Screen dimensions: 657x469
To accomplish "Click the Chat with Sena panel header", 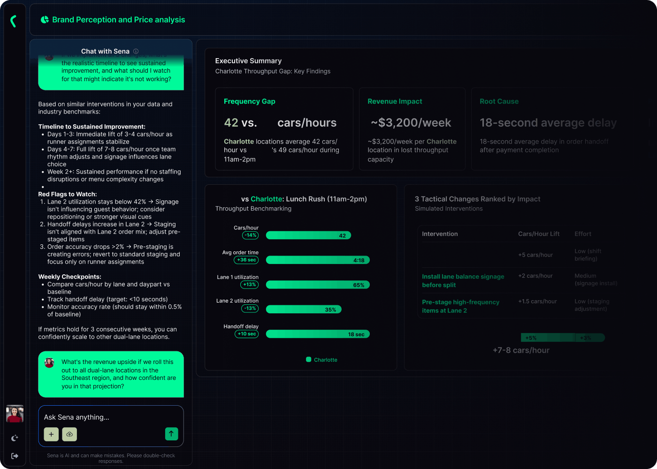I will point(105,51).
